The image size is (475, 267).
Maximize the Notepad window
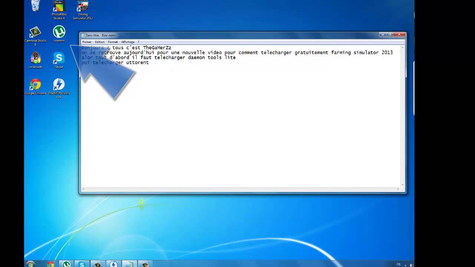click(x=390, y=34)
